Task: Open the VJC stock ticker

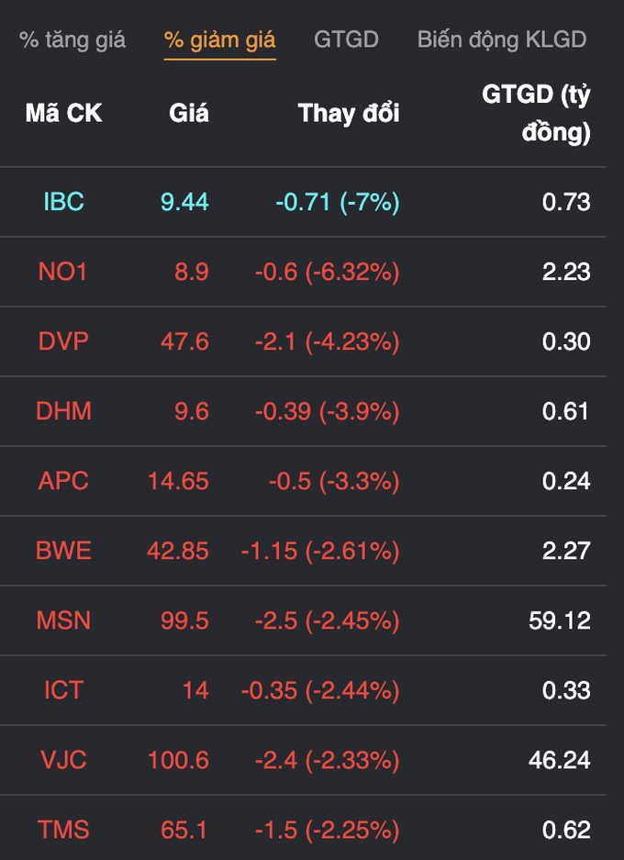Action: pyautogui.click(x=63, y=760)
